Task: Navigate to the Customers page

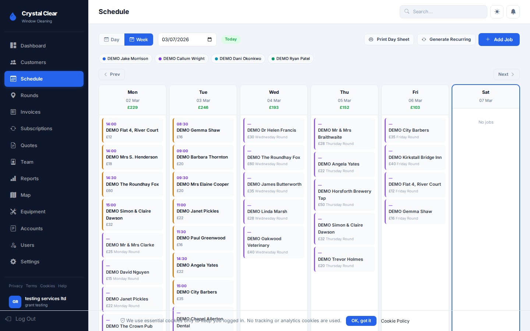Action: pos(33,62)
